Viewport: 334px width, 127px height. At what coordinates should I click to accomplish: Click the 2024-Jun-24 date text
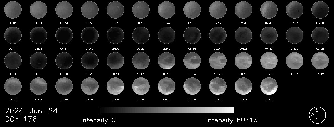[x=31, y=111]
